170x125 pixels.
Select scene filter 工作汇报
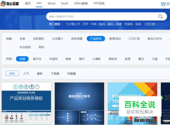[134, 39]
